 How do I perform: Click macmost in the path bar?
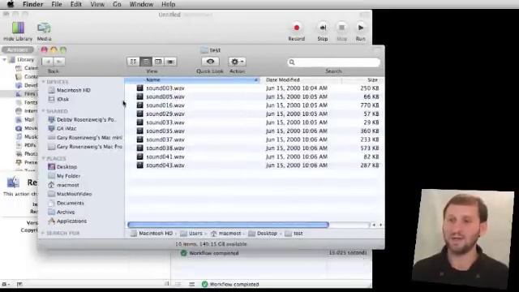point(225,234)
